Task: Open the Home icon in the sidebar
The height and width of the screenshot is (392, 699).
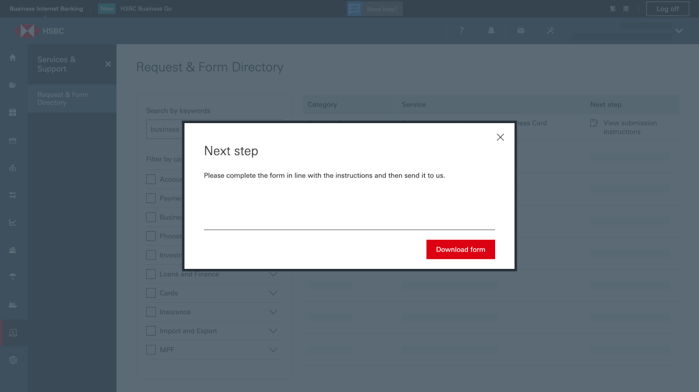Action: pos(13,58)
